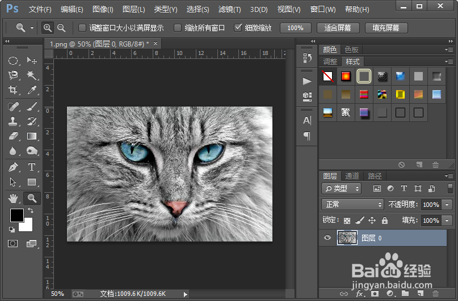Select the Sponge tool
The image size is (458, 301).
(32, 151)
